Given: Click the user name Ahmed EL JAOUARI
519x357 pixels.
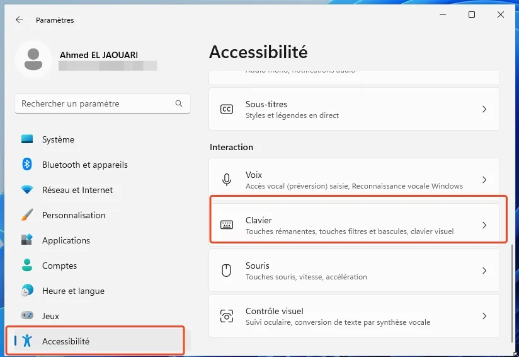Looking at the screenshot, I should [99, 55].
